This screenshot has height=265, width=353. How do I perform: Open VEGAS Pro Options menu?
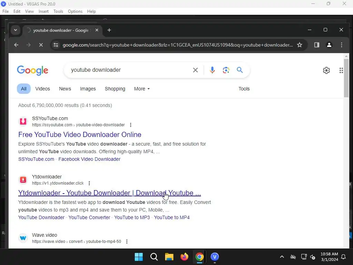tap(75, 11)
